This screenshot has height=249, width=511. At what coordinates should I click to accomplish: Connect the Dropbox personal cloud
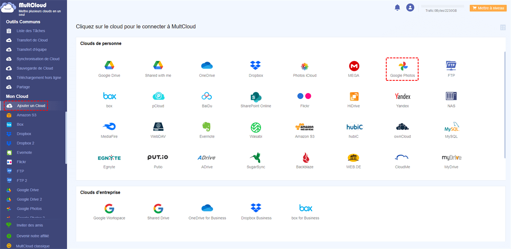coord(255,65)
